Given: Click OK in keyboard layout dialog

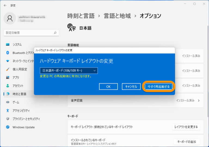Looking at the screenshot, I should click(108, 87).
